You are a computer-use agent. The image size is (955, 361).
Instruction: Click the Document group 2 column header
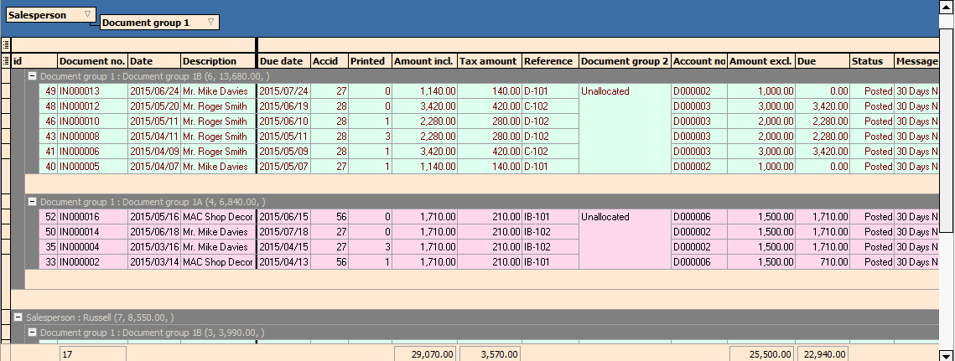point(624,61)
